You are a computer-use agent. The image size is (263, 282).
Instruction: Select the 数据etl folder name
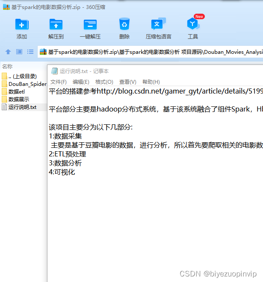coord(17,92)
